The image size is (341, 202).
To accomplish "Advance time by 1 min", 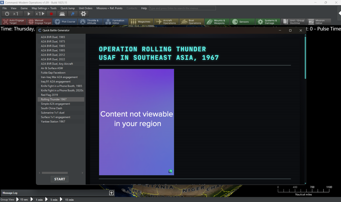I will click(37, 199).
